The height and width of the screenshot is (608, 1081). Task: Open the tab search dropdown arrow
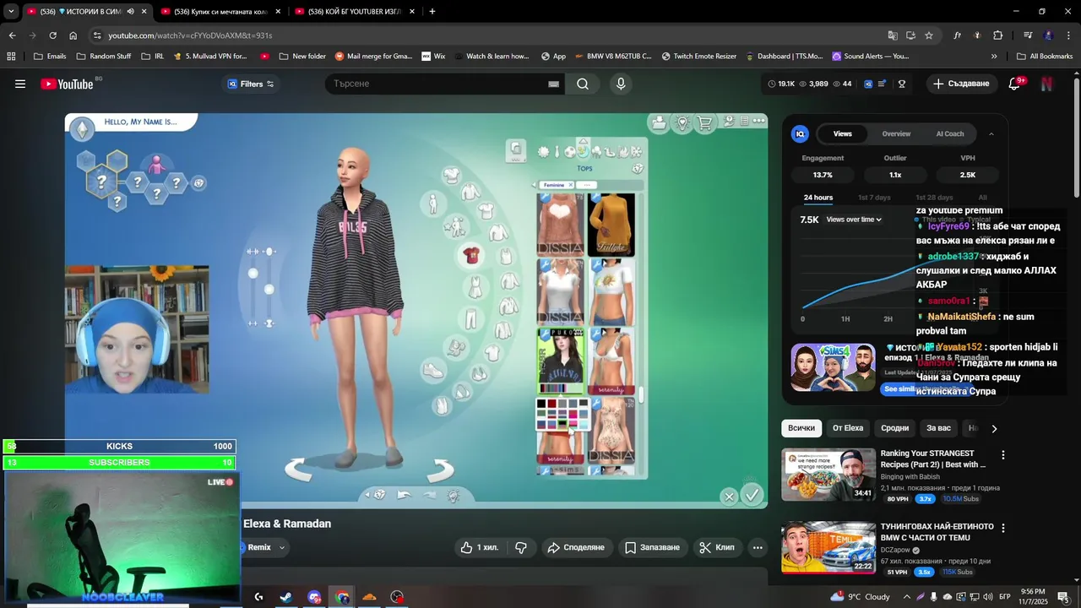pyautogui.click(x=10, y=11)
